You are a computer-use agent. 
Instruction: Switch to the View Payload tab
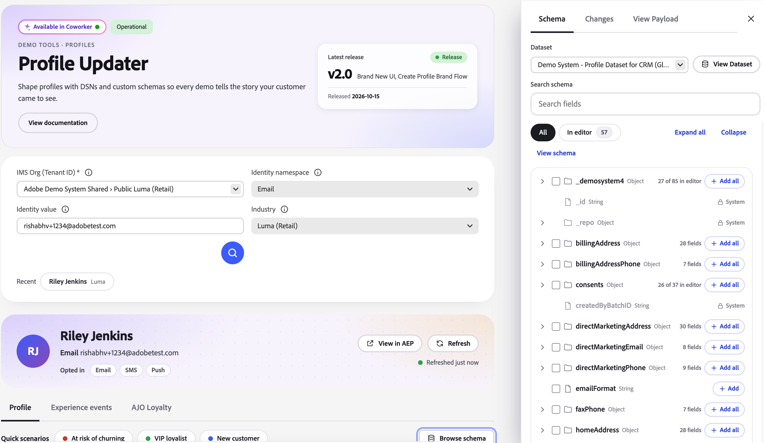(655, 19)
